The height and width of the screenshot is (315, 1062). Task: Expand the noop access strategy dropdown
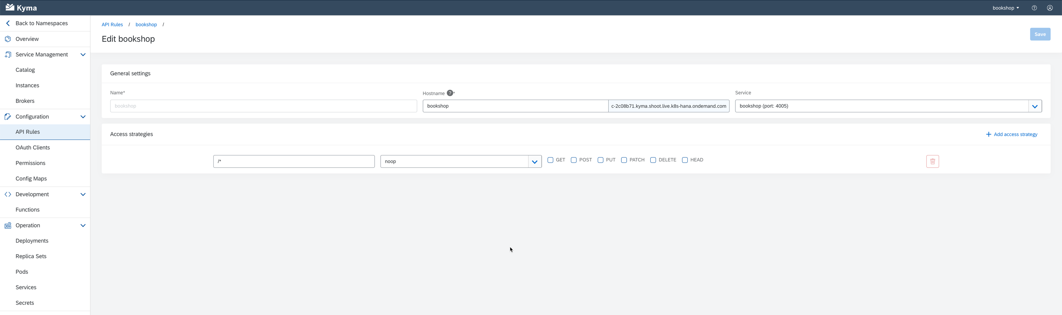534,162
